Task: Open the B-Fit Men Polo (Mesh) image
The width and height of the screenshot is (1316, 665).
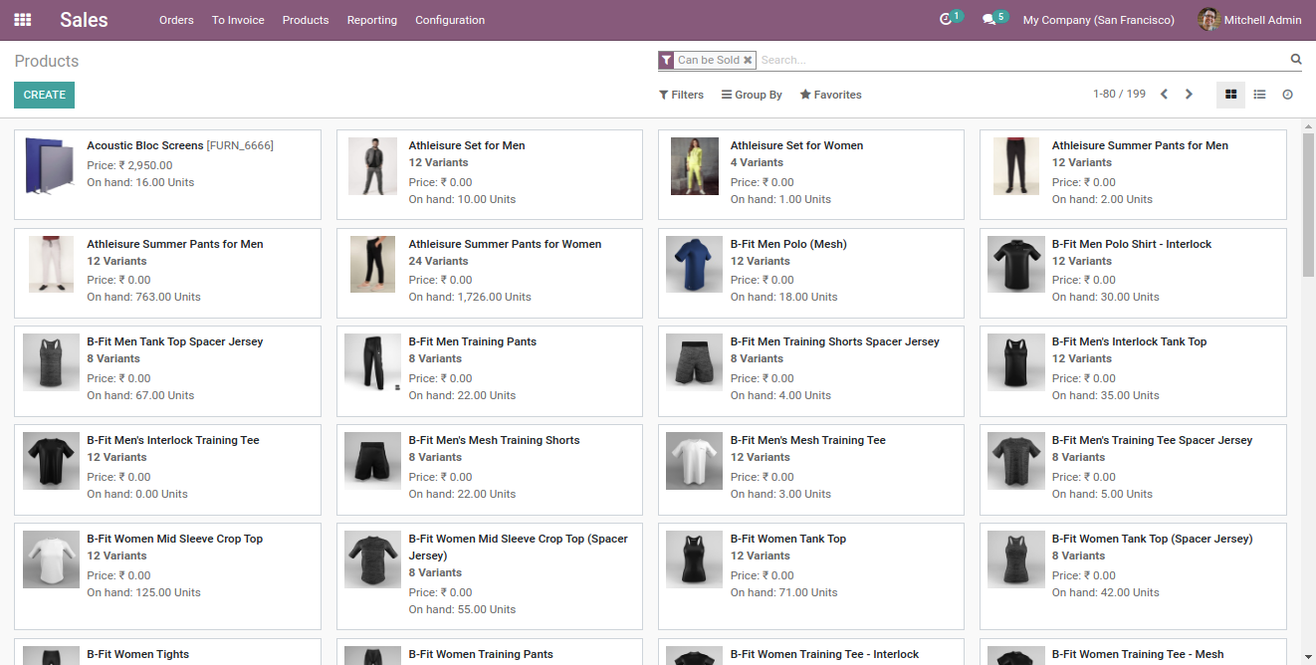Action: (x=695, y=264)
